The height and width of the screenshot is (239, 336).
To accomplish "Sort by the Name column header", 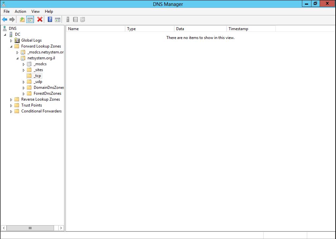I will (96, 29).
